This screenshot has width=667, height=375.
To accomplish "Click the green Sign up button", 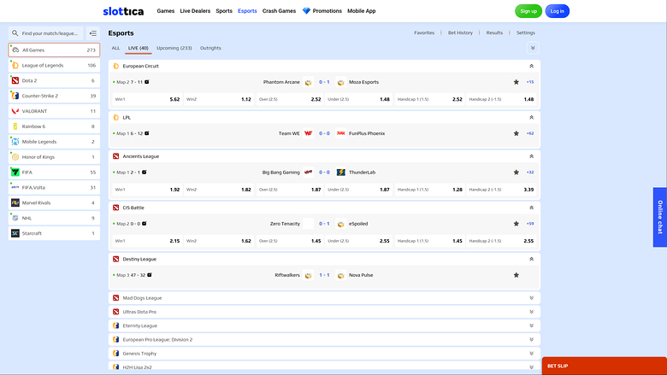I will click(x=528, y=11).
